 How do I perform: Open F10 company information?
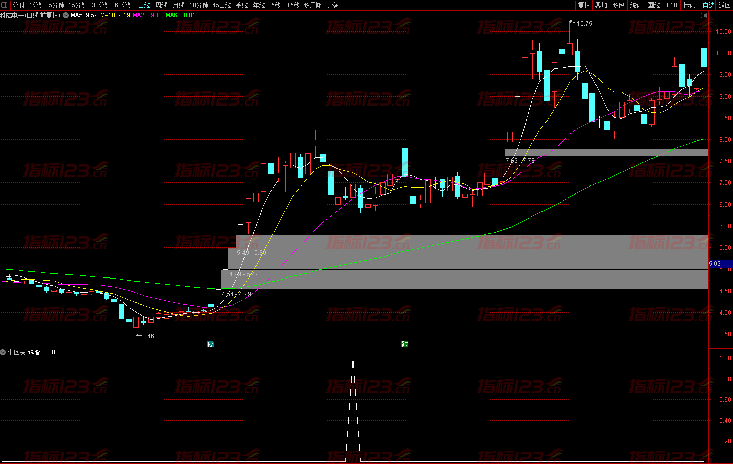672,5
